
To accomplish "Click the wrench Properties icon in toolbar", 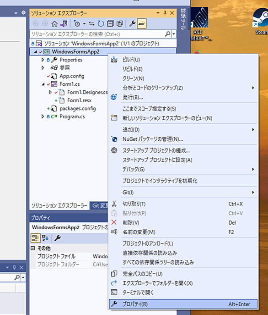I will (x=132, y=24).
